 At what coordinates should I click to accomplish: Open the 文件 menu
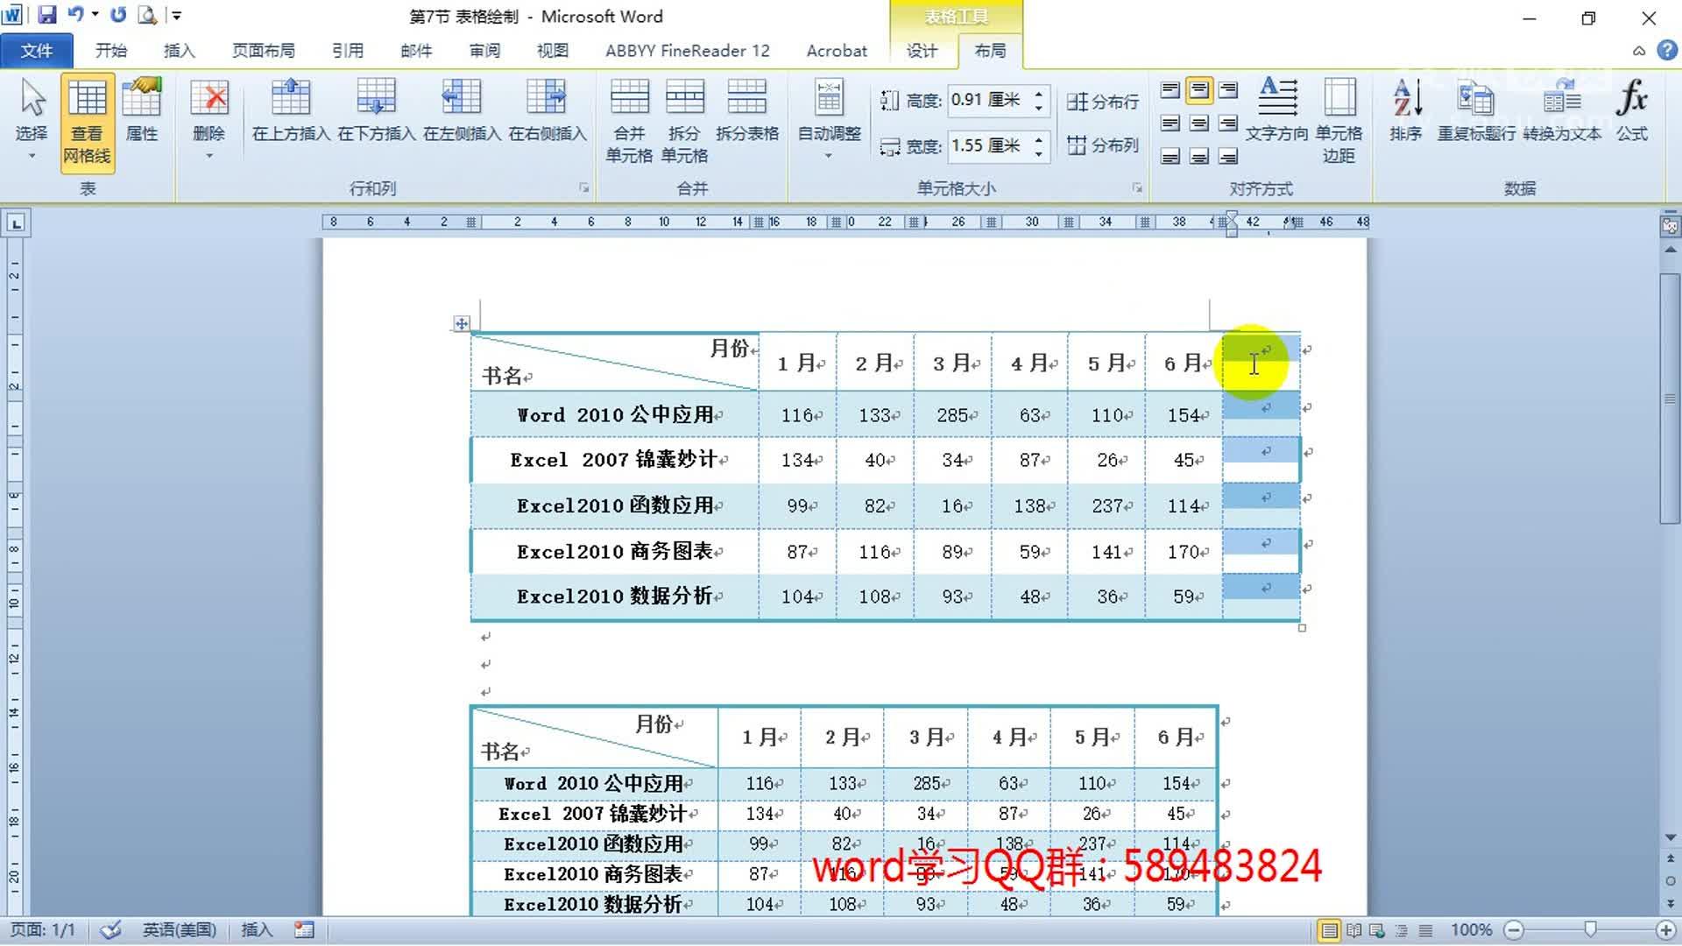point(37,50)
